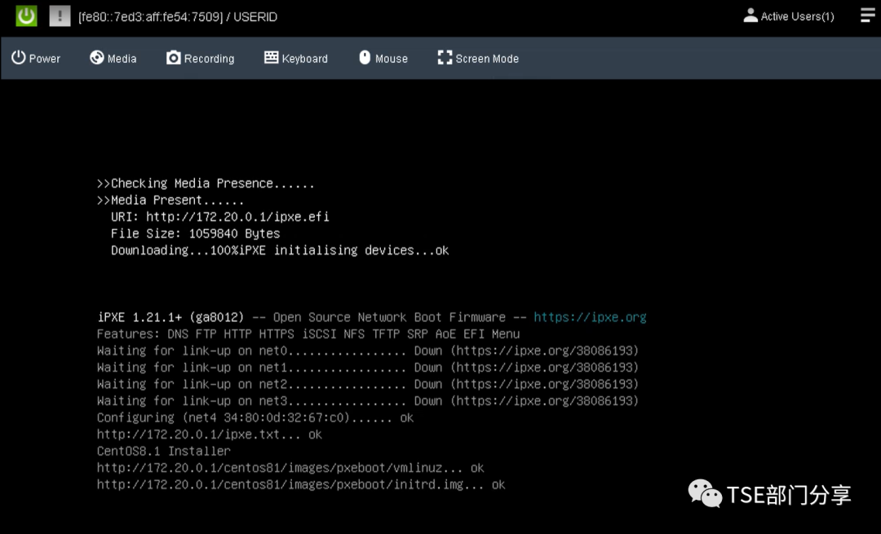Click the net3 link-up error URL
Viewport: 881px width, 534px height.
click(x=544, y=401)
